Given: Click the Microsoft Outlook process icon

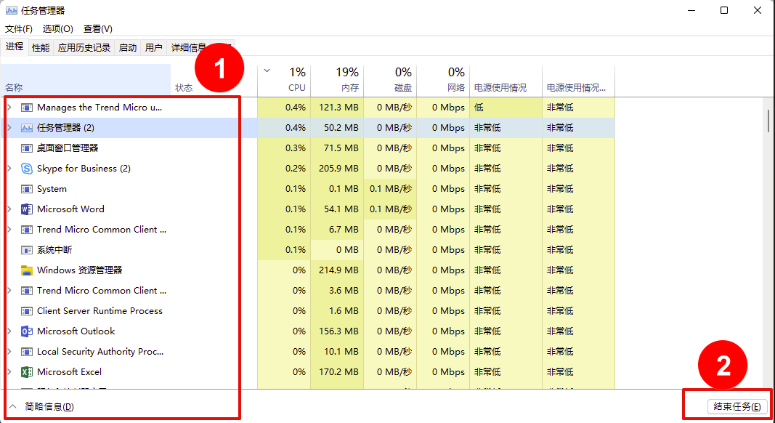Looking at the screenshot, I should point(27,331).
